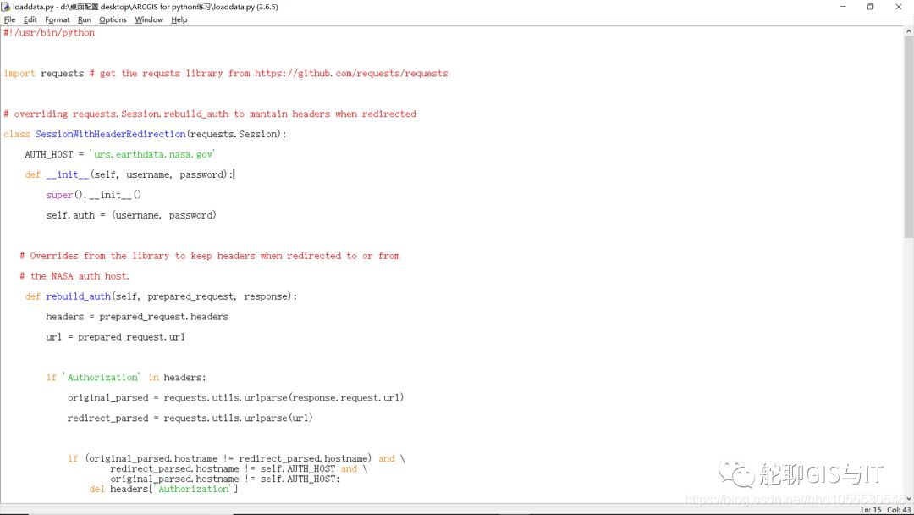Open the Run menu
Image resolution: width=914 pixels, height=515 pixels.
(85, 19)
